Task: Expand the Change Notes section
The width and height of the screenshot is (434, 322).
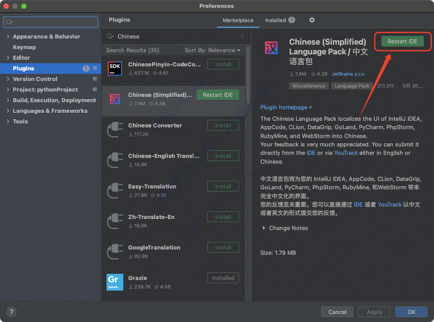Action: coord(264,228)
